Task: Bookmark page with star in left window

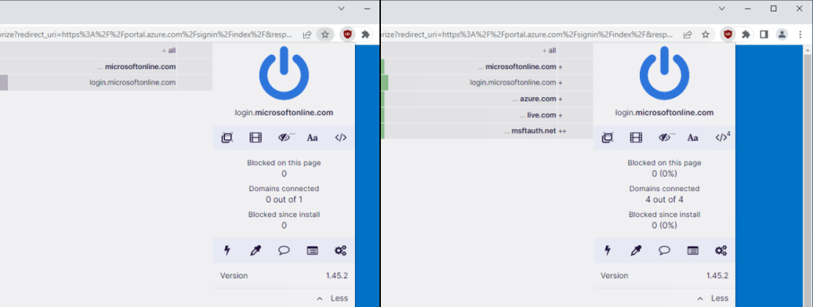Action: pyautogui.click(x=325, y=34)
